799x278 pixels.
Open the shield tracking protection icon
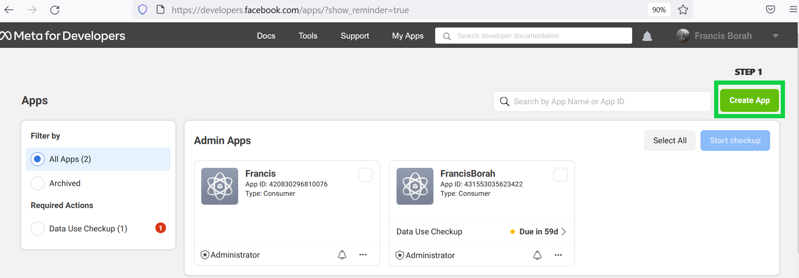143,10
